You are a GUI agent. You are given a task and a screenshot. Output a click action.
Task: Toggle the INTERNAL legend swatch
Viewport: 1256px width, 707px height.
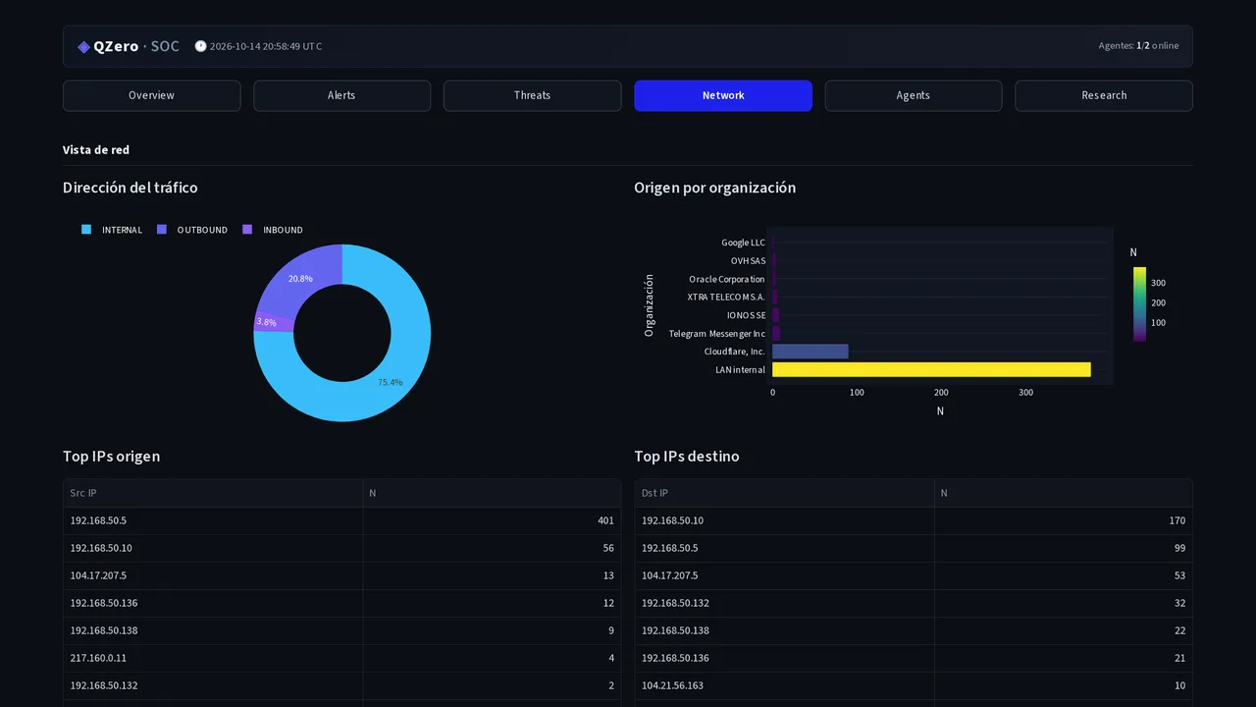point(86,230)
